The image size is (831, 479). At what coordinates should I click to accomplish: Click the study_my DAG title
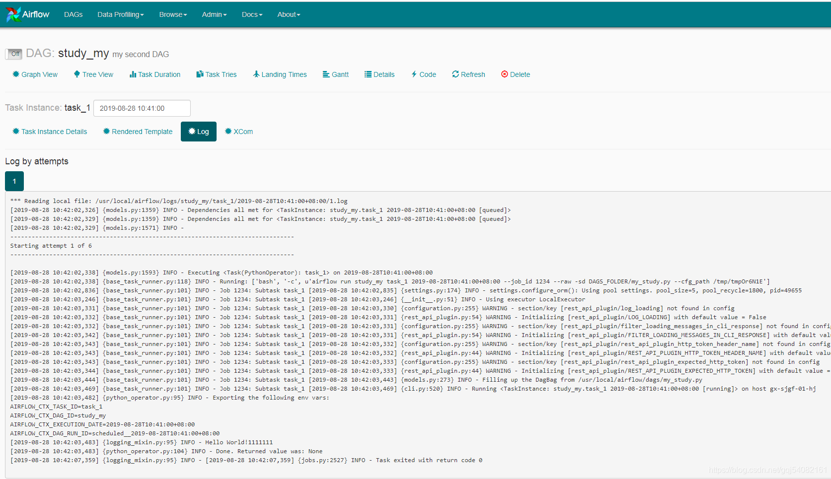coord(83,53)
